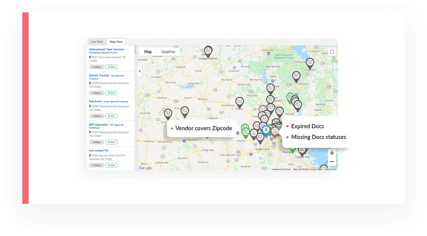Click the 54.8 miles pin near Cleveland
Viewport: 427px width, 236px height.
point(296,75)
